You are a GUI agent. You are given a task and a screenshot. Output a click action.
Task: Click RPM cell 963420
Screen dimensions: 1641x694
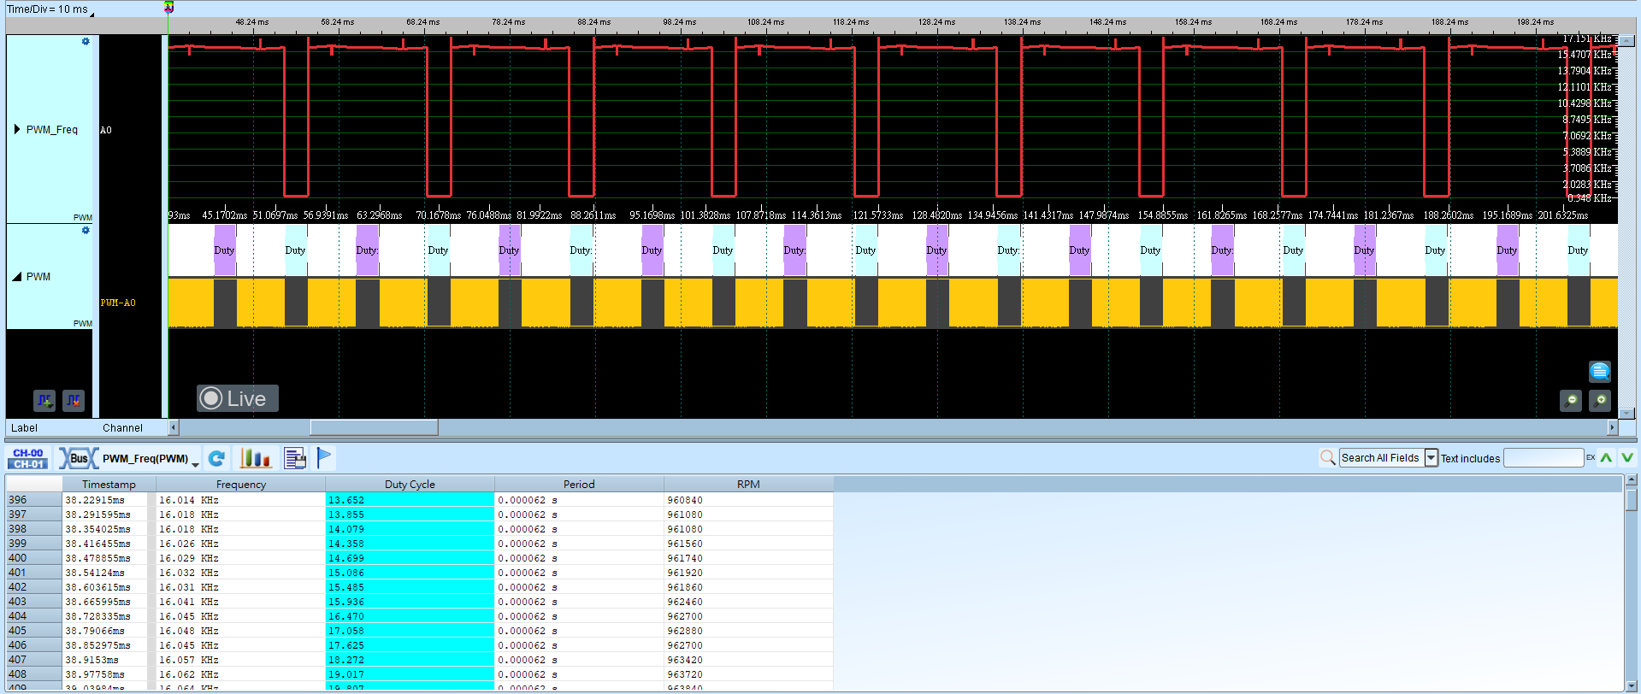(x=748, y=660)
